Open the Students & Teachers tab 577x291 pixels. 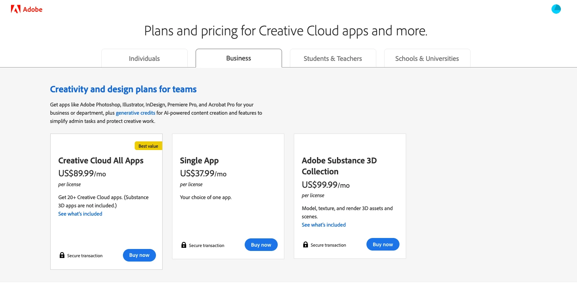333,59
